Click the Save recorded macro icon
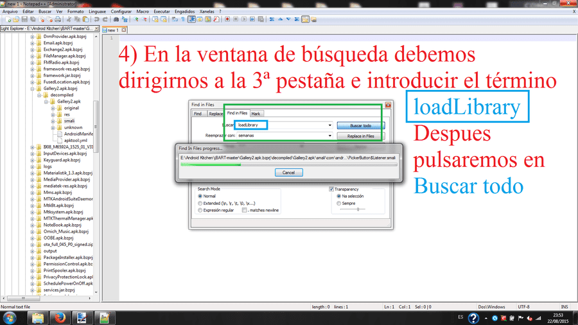Screen dimensions: 578x325 261,19
